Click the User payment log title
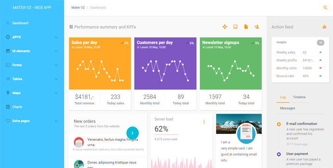 [x=297, y=154]
